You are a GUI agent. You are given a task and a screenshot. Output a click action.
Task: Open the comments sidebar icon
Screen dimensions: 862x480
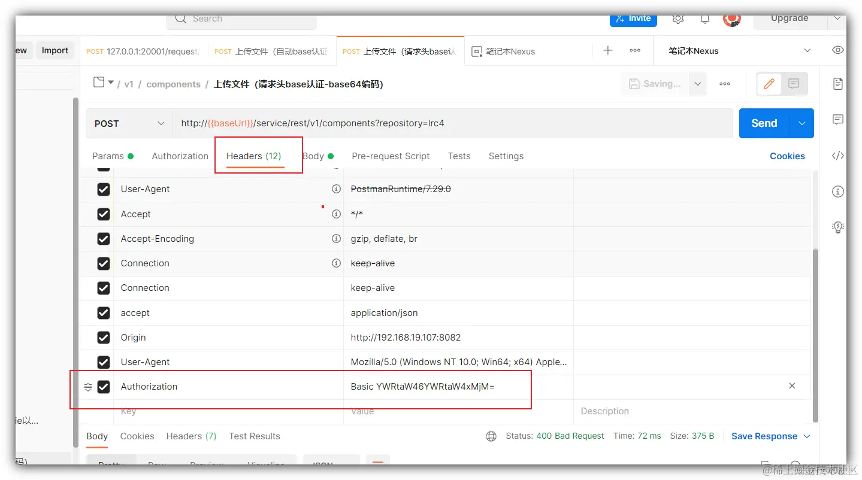[x=838, y=120]
